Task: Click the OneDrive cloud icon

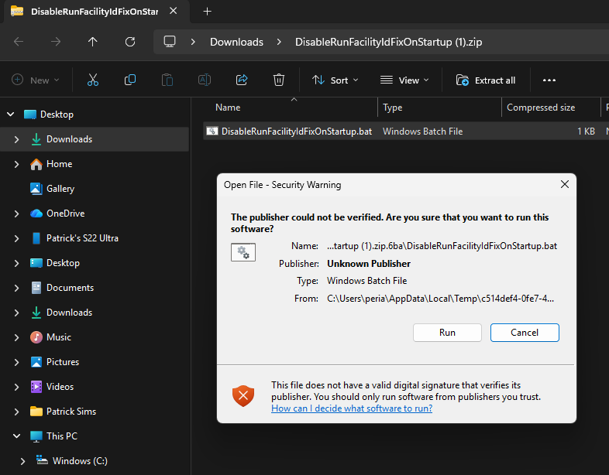Action: tap(36, 214)
